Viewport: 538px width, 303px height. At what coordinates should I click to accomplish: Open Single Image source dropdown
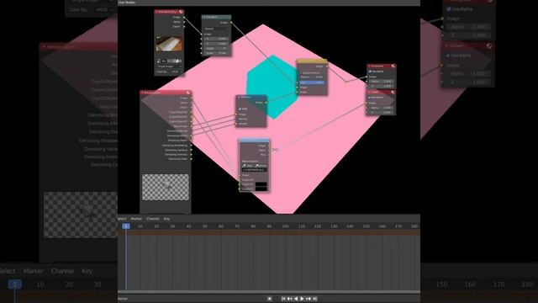pyautogui.click(x=169, y=66)
